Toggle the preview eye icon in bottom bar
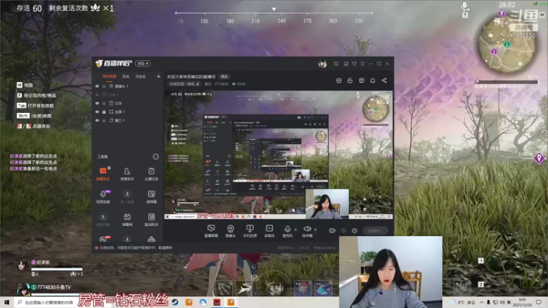 [344, 231]
